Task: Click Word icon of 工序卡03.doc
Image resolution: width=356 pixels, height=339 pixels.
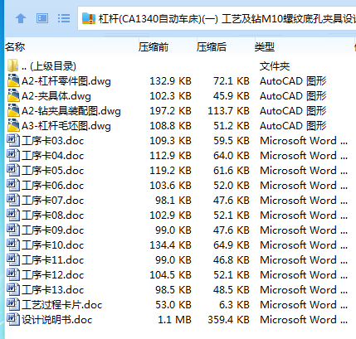Action: pyautogui.click(x=13, y=140)
